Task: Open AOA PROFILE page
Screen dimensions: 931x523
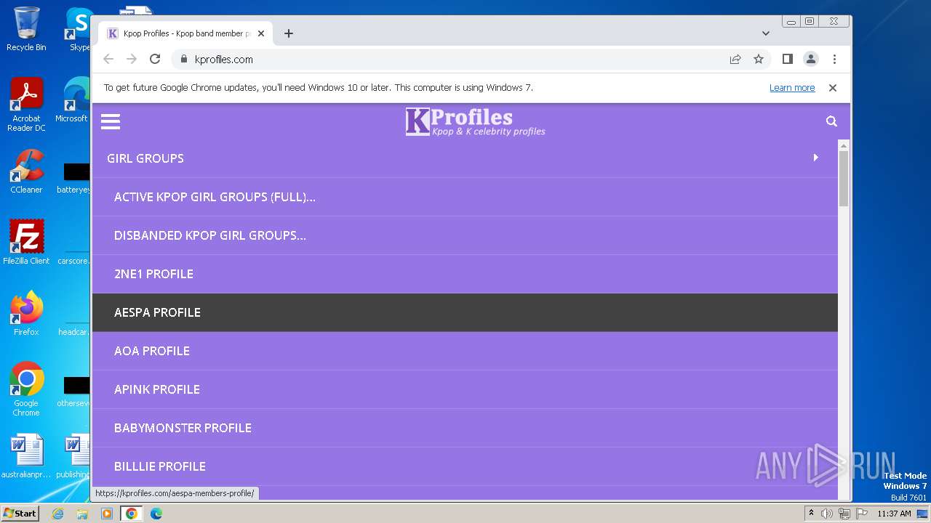Action: 465,351
